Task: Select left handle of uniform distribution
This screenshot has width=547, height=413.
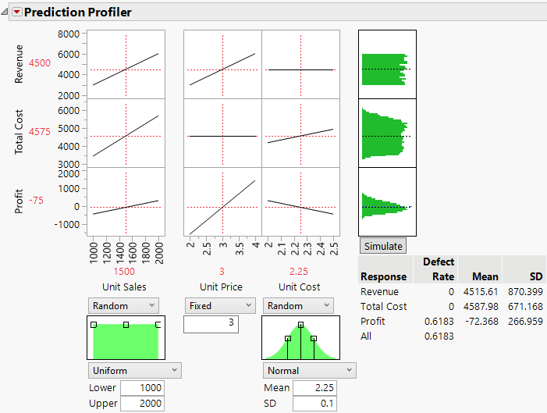Action: pos(94,324)
